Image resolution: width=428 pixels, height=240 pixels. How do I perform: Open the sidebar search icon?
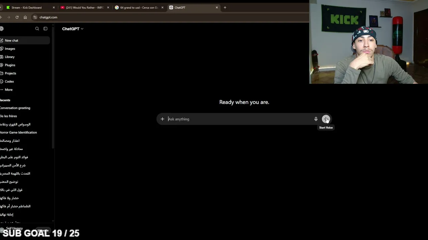point(37,29)
